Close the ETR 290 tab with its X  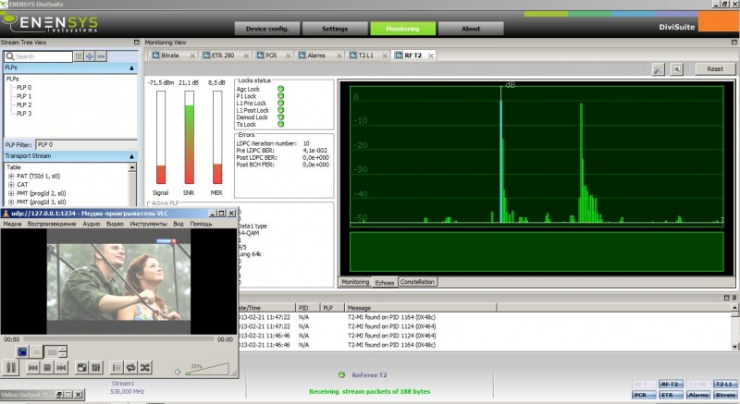(x=244, y=55)
